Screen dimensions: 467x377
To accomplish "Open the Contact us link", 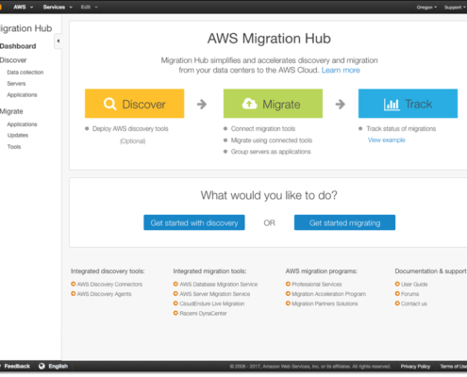I will [414, 303].
